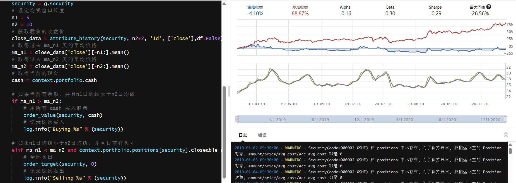Switch to the 日志 tab
Screen dimensions: 516x183
tap(243, 135)
